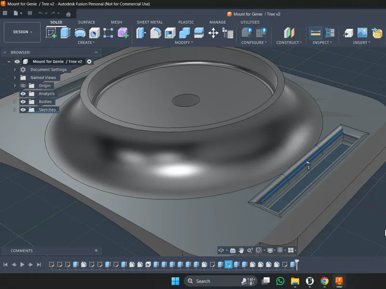Open the DESIGN workspace dropdown

tap(22, 32)
